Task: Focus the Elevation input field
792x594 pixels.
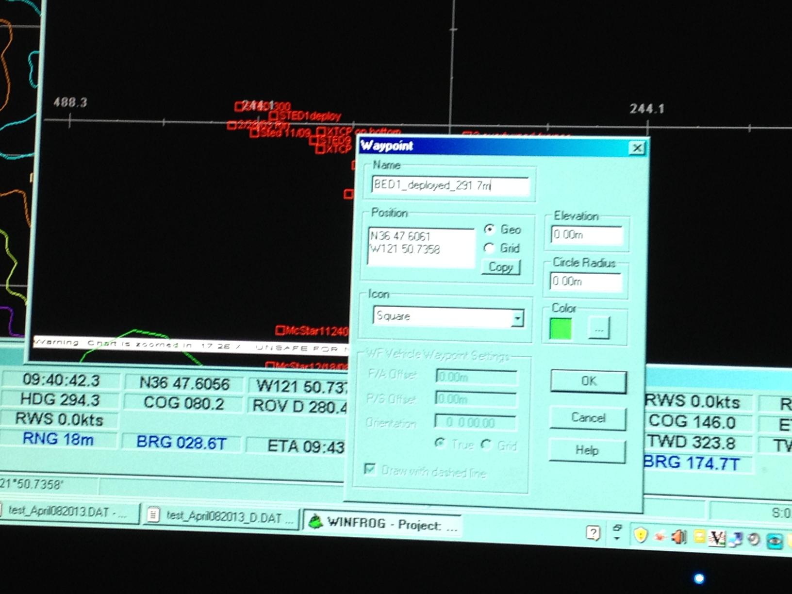Action: tap(587, 235)
